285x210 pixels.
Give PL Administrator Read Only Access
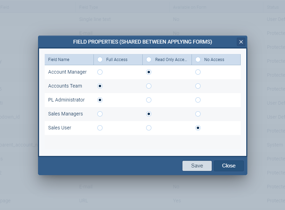[x=149, y=100]
